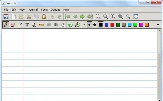Screen dimensions: 163x101
Task: Go to the previous page
Action: click(75, 17)
